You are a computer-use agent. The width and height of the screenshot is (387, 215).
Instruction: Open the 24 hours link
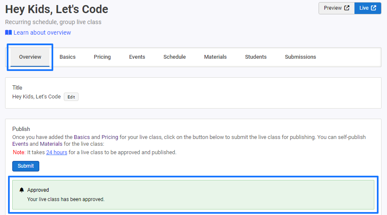coord(57,152)
